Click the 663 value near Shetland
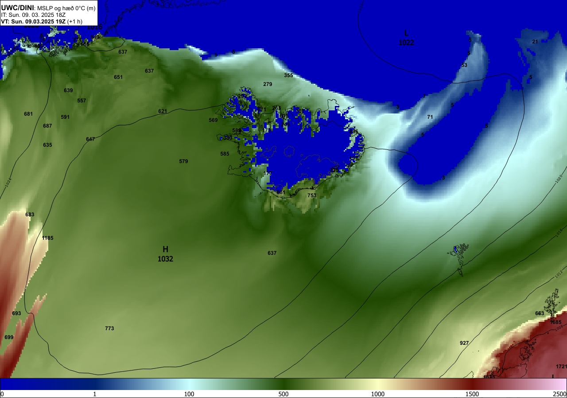567x398 pixels. click(x=540, y=313)
